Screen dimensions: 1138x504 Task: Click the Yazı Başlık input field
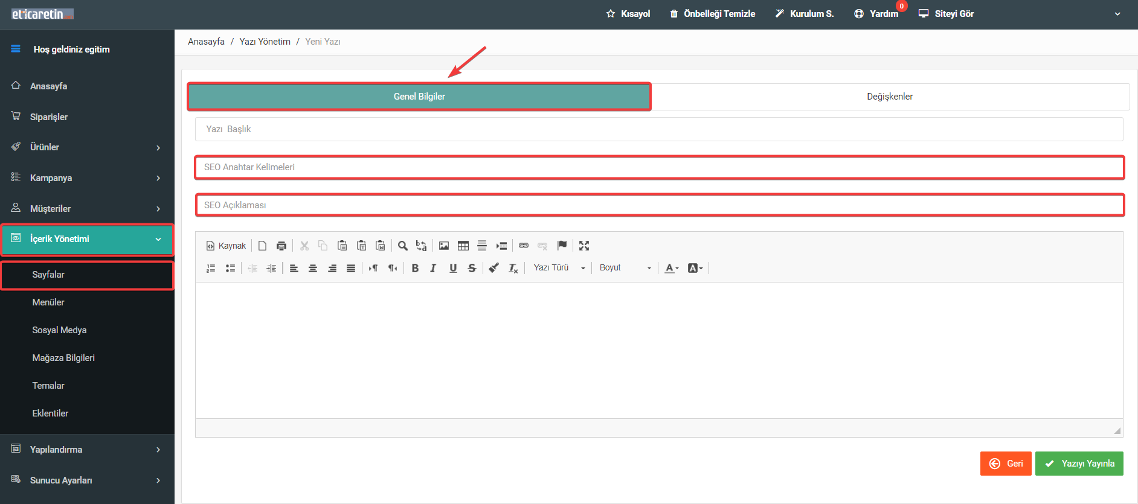click(x=659, y=129)
